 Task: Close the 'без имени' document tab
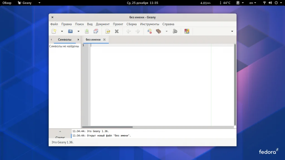[x=104, y=40]
